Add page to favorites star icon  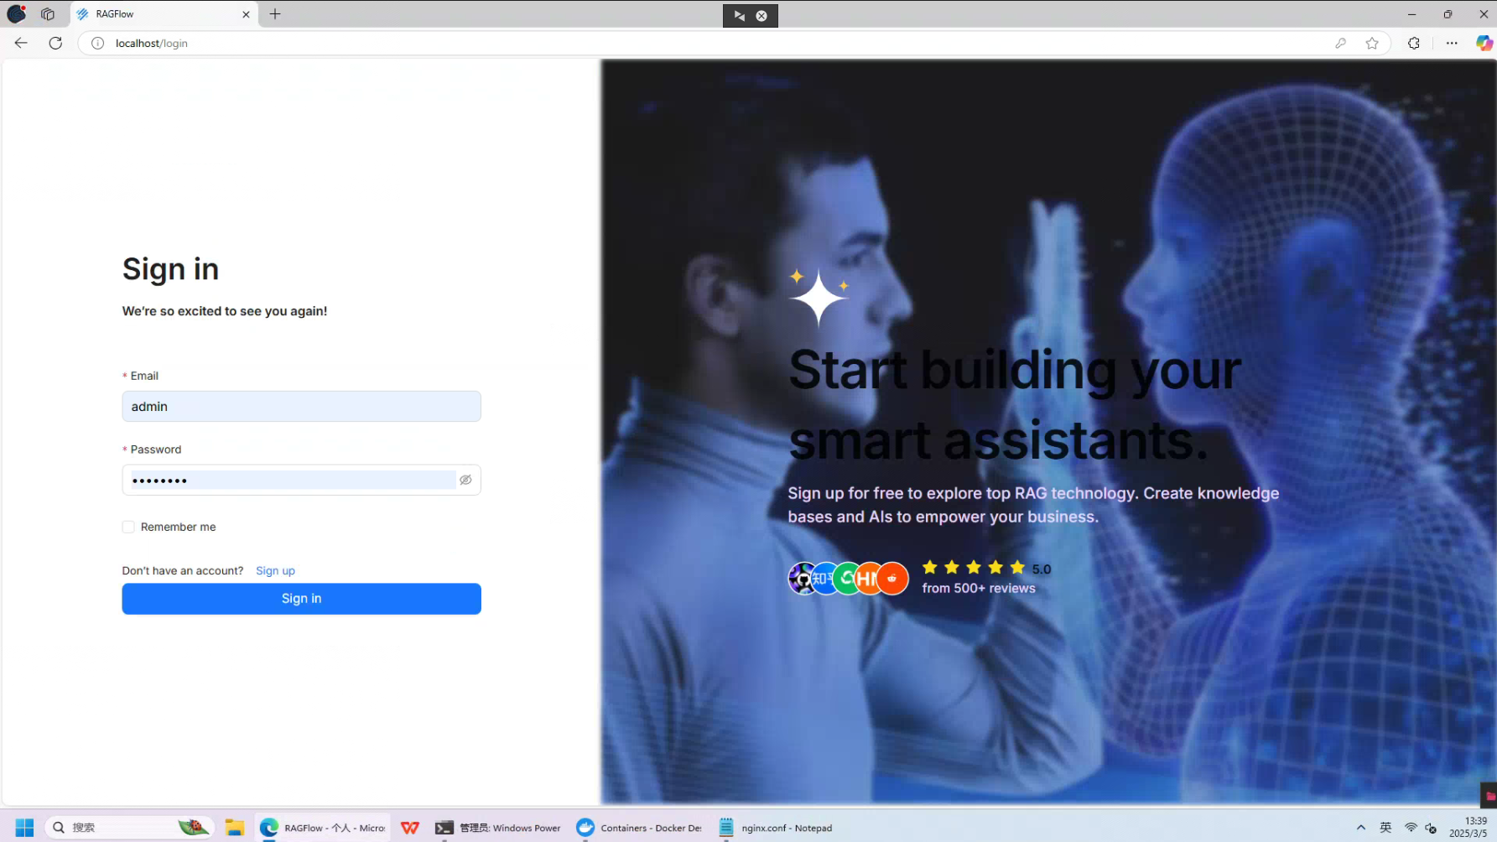pyautogui.click(x=1372, y=43)
